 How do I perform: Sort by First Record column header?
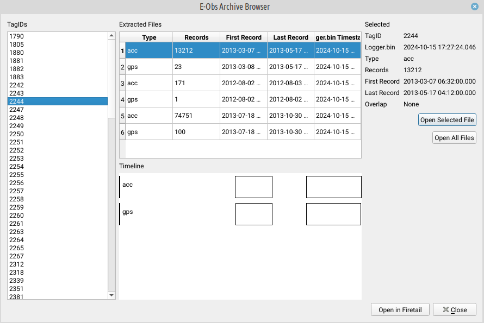[x=244, y=37]
